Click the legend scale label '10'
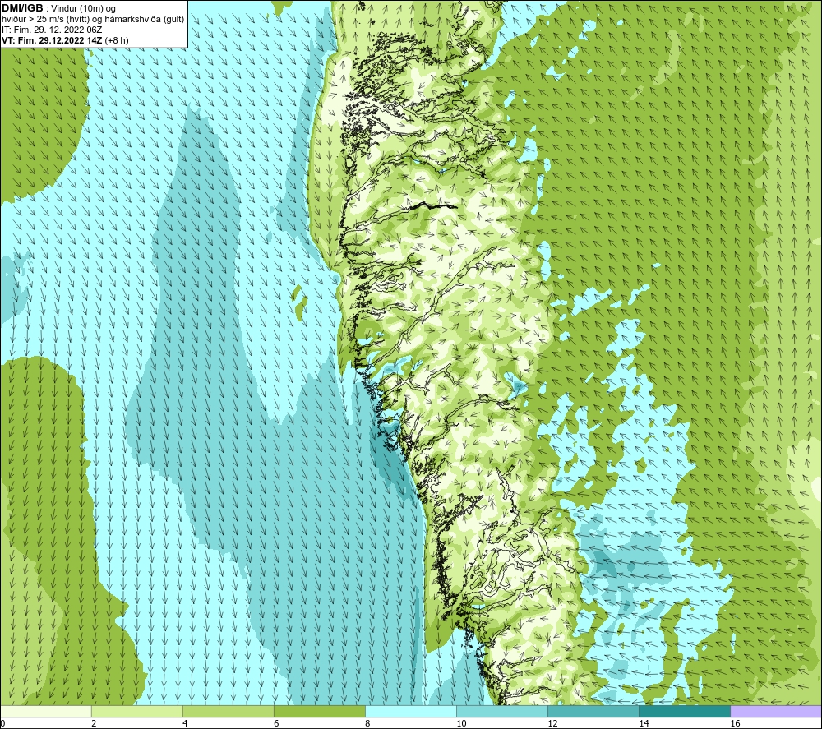The width and height of the screenshot is (822, 729). pos(461,723)
